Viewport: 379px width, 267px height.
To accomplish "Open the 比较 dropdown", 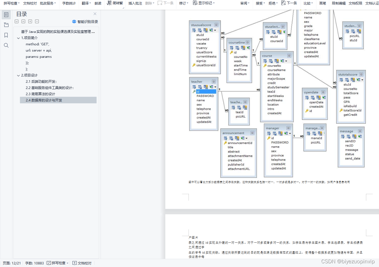I will [x=308, y=3].
